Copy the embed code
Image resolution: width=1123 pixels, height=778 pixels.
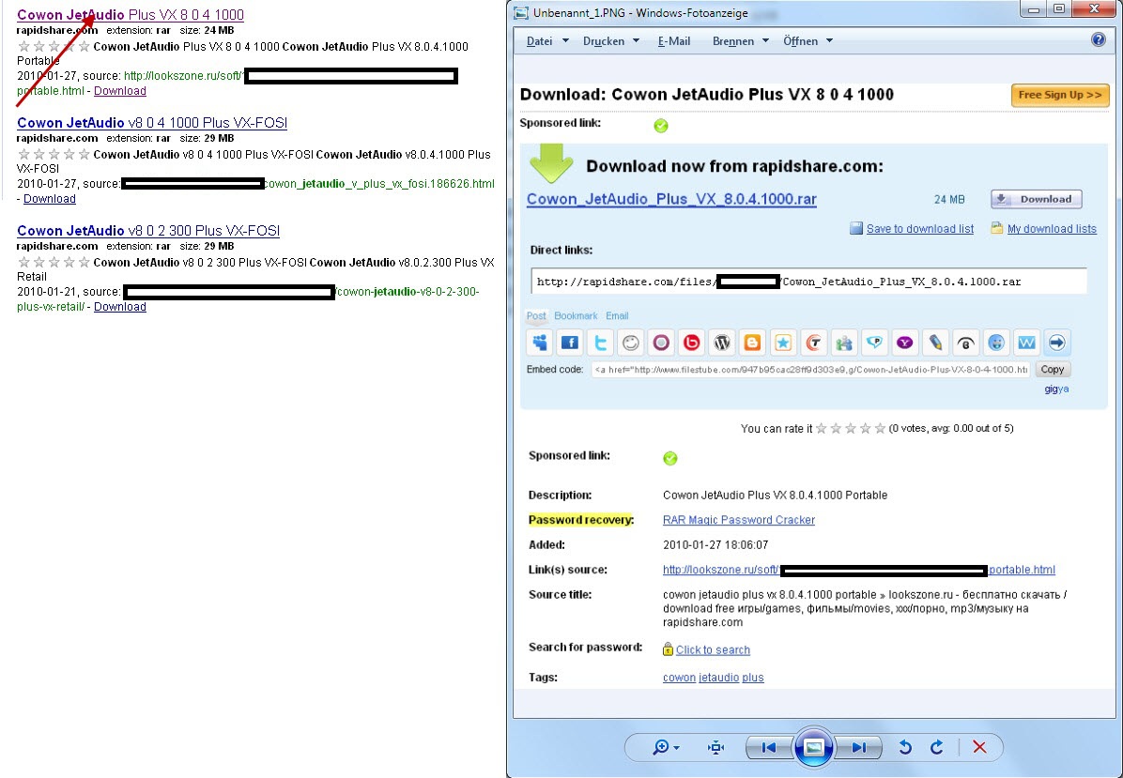[x=1052, y=370]
